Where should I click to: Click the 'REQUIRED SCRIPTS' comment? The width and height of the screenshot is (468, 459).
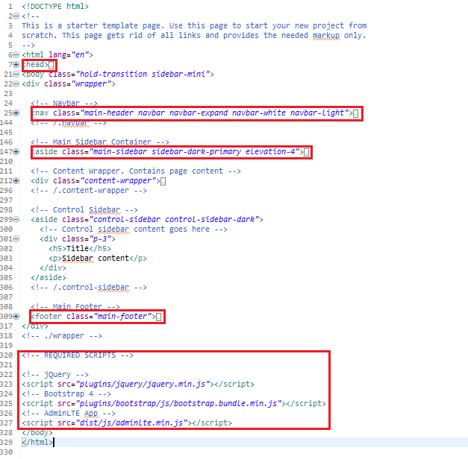[x=78, y=355]
